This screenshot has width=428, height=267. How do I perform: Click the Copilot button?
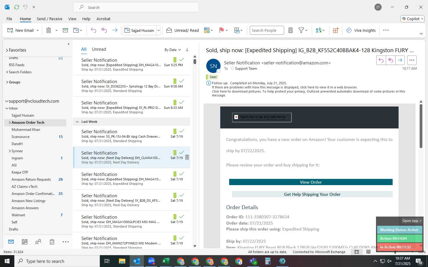click(x=413, y=19)
